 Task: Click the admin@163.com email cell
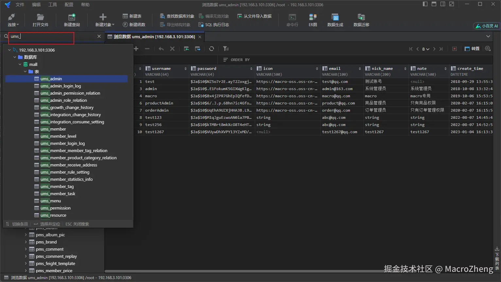342,89
